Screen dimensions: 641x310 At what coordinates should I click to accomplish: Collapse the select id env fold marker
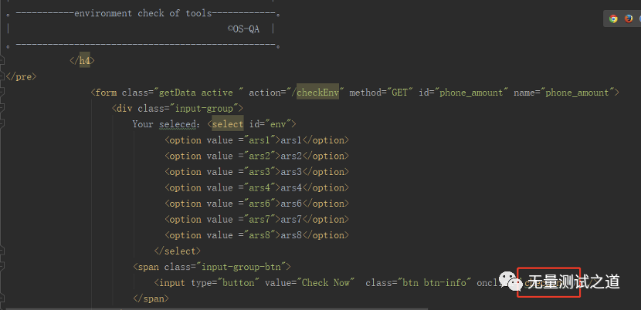pos(2,124)
